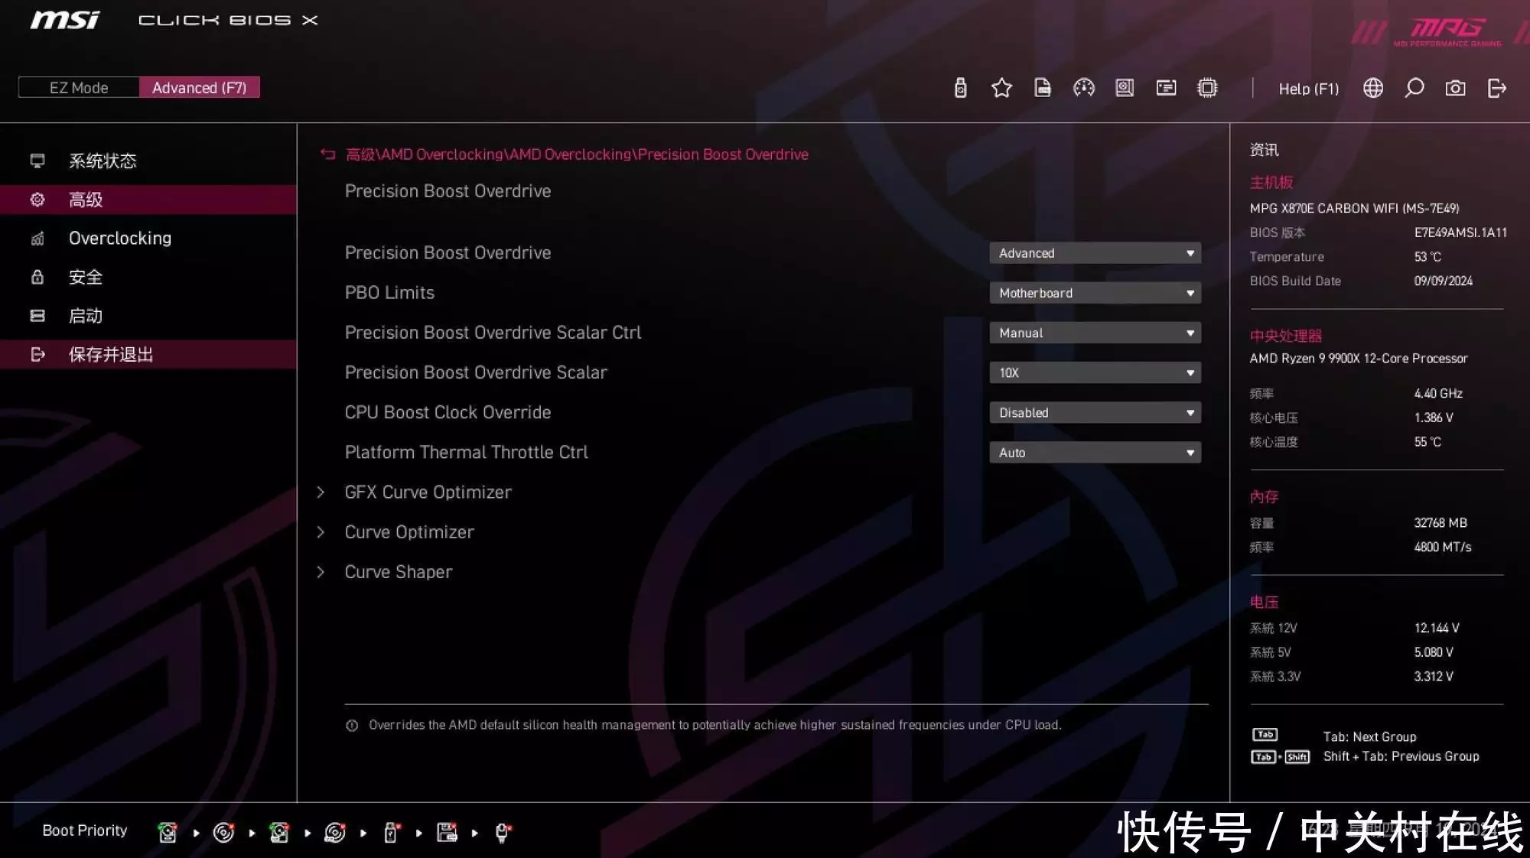Select the floppy disk boot priority icon
This screenshot has height=858, width=1530.
click(x=447, y=832)
